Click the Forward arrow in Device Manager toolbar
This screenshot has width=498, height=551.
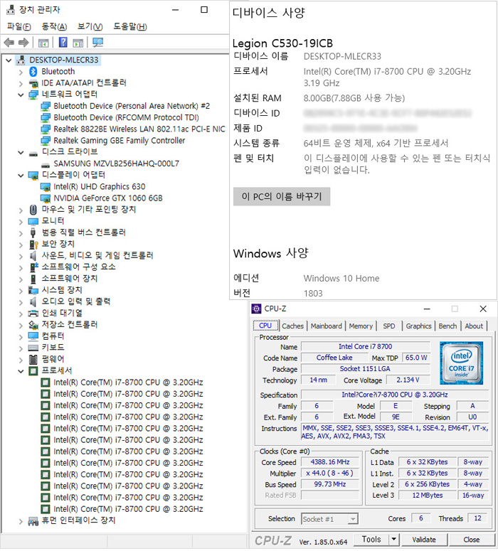tap(23, 43)
